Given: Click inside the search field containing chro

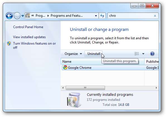Looking at the screenshot, I should [131, 16].
